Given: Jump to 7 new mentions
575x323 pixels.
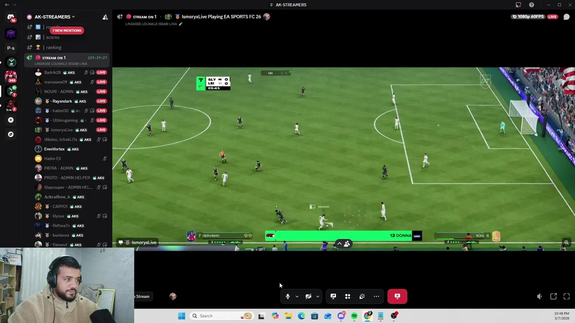Looking at the screenshot, I should [x=66, y=31].
